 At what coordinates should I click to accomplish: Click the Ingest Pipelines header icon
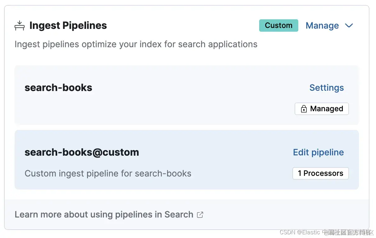coord(20,25)
